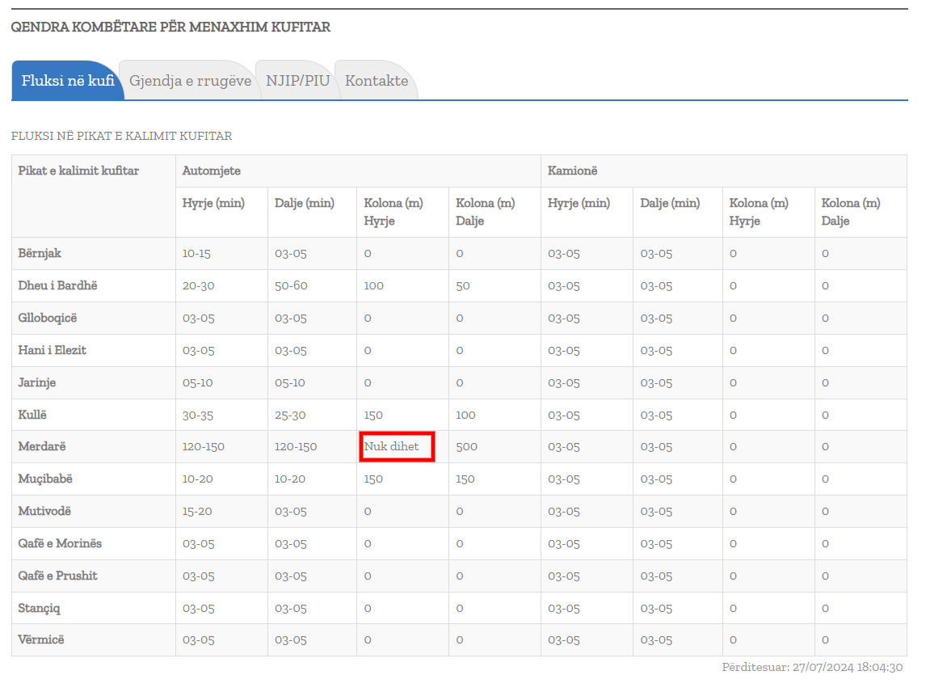926x692 pixels.
Task: Click the 50-60 exit time for Dheu i Bardhë
Action: [291, 286]
